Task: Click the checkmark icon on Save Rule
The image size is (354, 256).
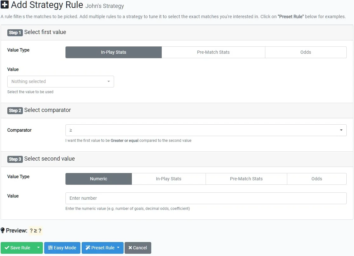Action: pos(8,248)
